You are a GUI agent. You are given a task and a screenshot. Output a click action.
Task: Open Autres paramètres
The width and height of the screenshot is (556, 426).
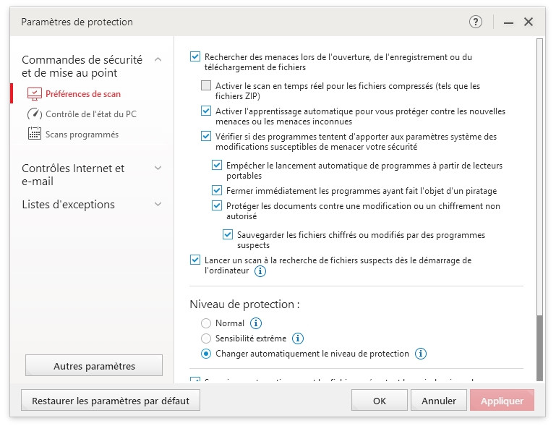coord(94,366)
